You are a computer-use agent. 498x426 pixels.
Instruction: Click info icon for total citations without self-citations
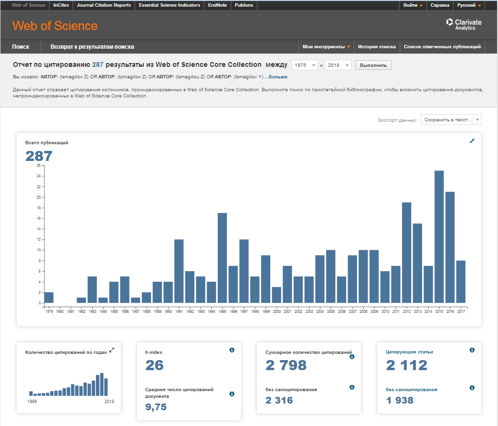click(352, 387)
